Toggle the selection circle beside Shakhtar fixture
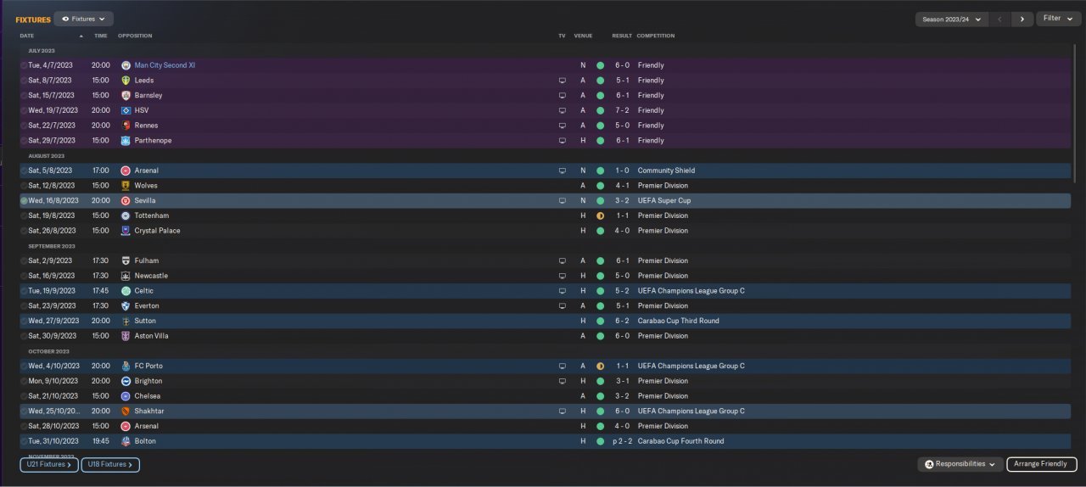Viewport: 1086px width, 487px height. click(x=24, y=411)
